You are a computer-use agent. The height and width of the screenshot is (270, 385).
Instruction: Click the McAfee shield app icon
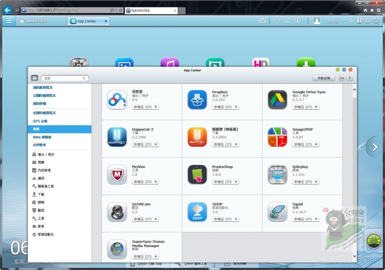117,174
